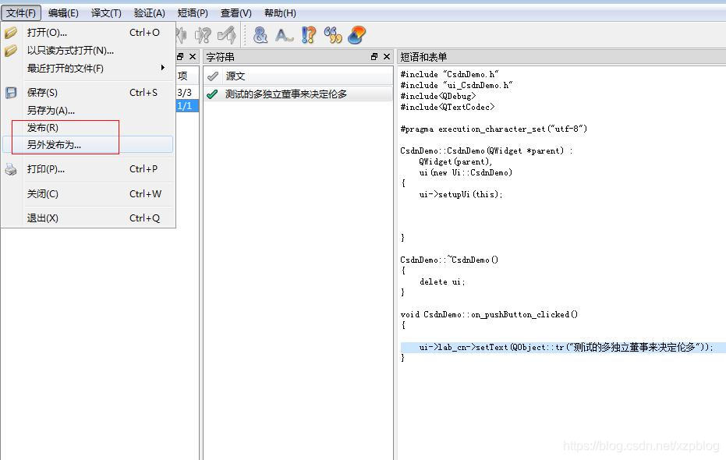Toggle green checkmark of 测试的多独立董事来决定伦多 row

tap(212, 94)
